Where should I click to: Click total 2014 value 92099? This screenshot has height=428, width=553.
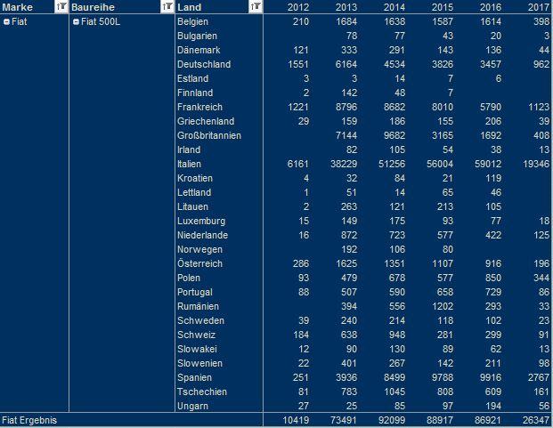[x=390, y=420]
